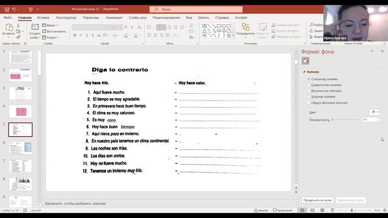Click the Copy icon in clipboard group

18,31
